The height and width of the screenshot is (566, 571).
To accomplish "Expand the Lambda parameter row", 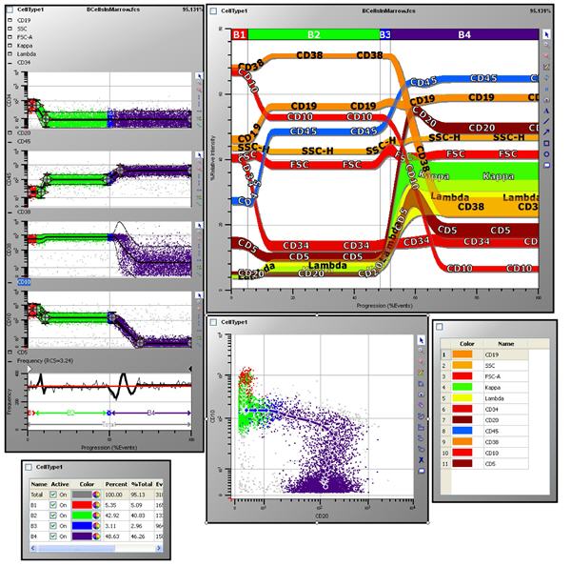I will [10, 54].
